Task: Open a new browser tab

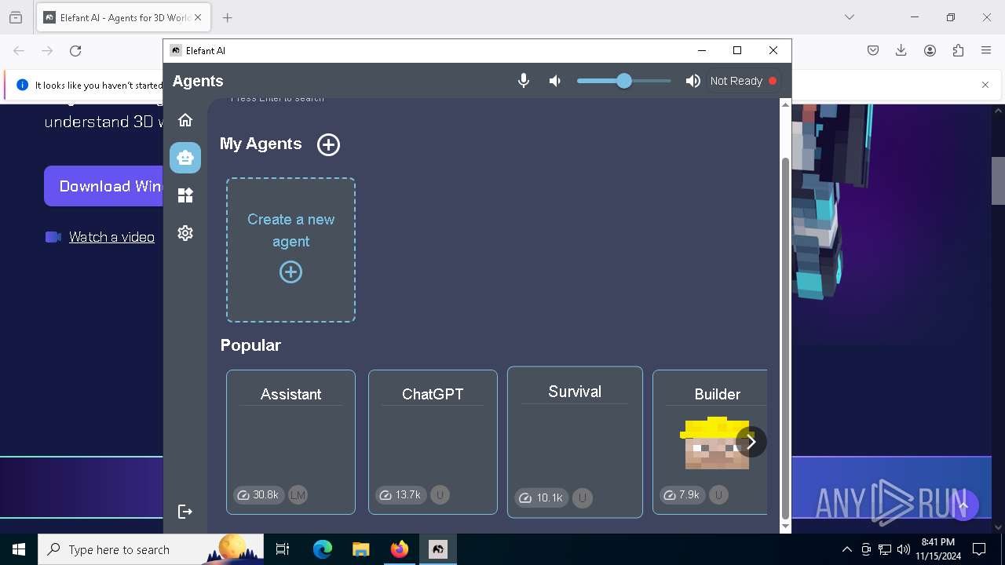Action: [228, 17]
